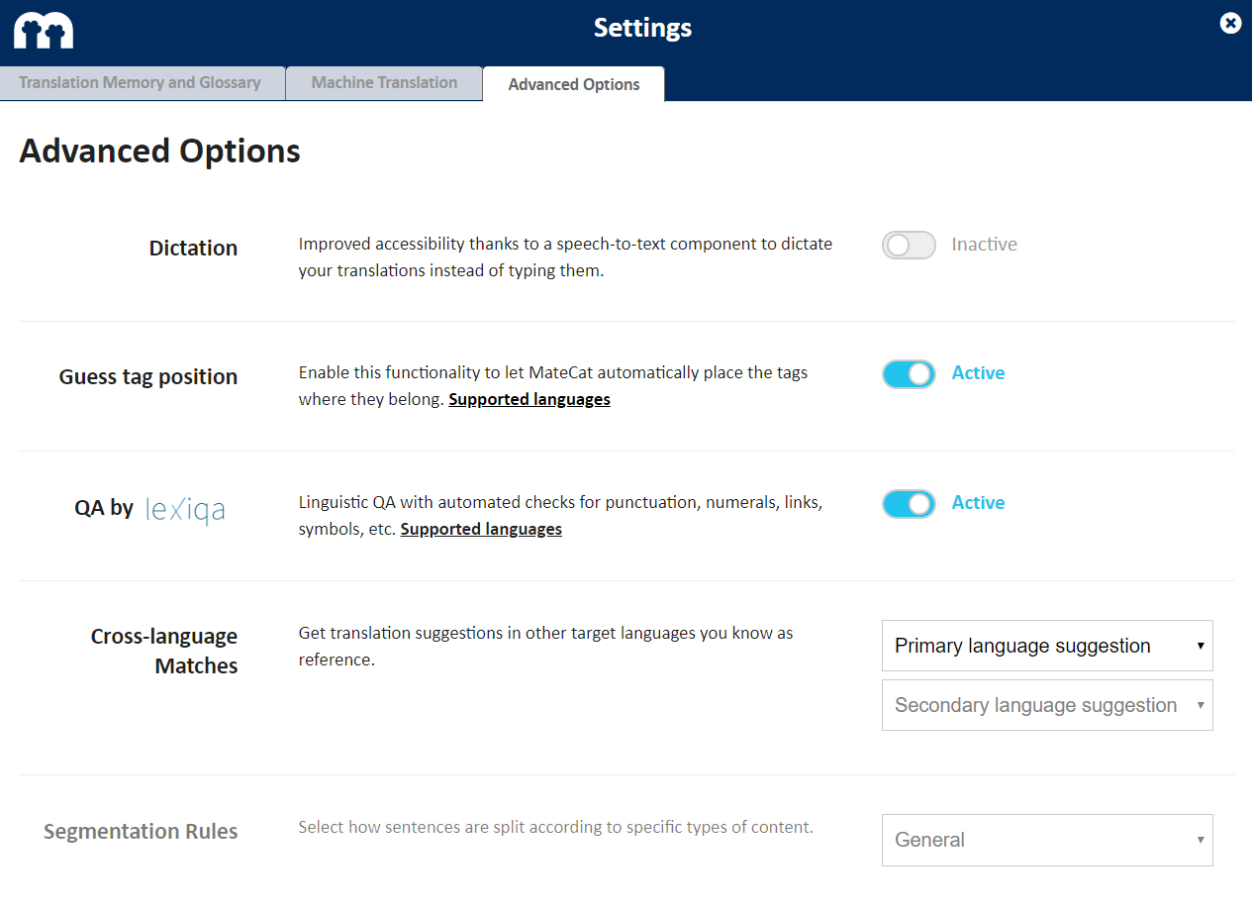Click the Active label for Guess tag position

[978, 373]
